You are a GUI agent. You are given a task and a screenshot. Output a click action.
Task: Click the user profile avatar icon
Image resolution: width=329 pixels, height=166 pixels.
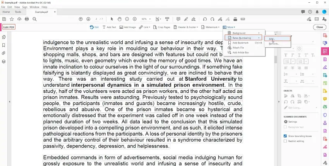324,12
